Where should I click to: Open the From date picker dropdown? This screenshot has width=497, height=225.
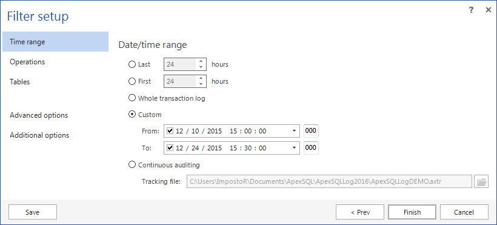(x=294, y=131)
